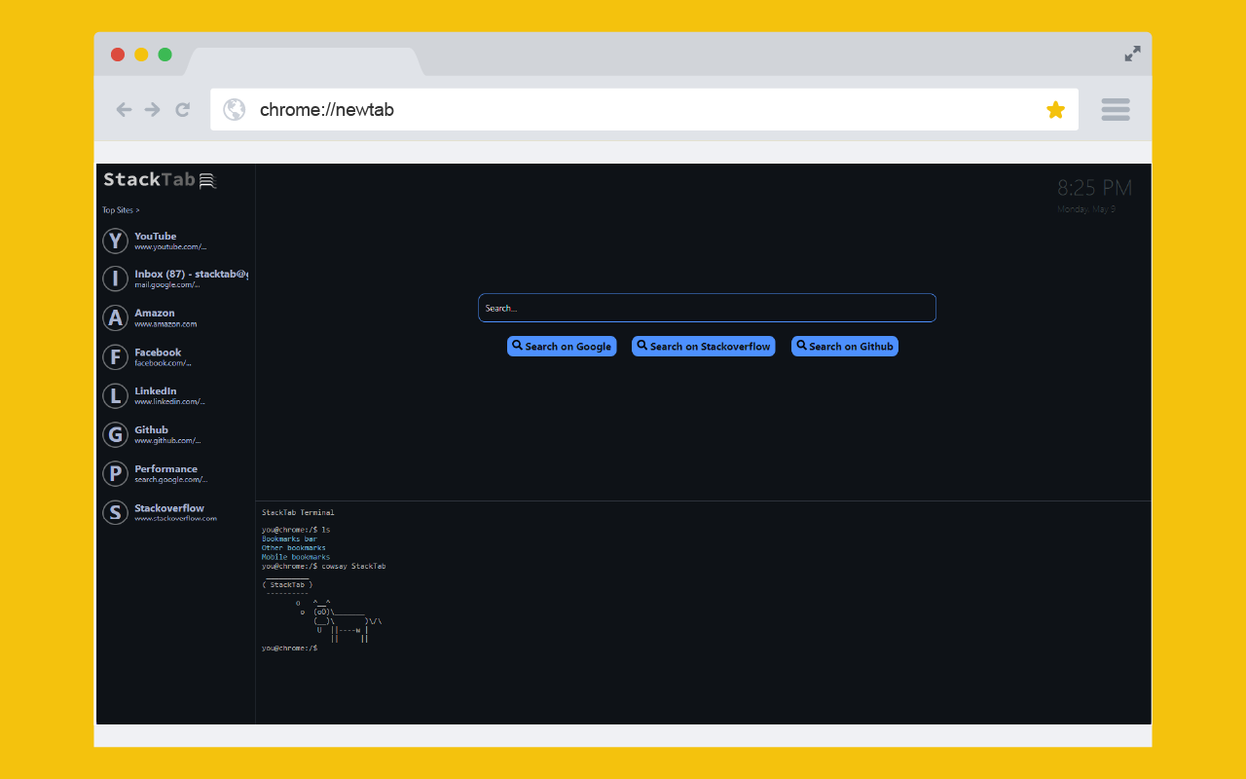Viewport: 1246px width, 779px height.
Task: Click the Amazon 'A' circle icon
Action: click(116, 318)
